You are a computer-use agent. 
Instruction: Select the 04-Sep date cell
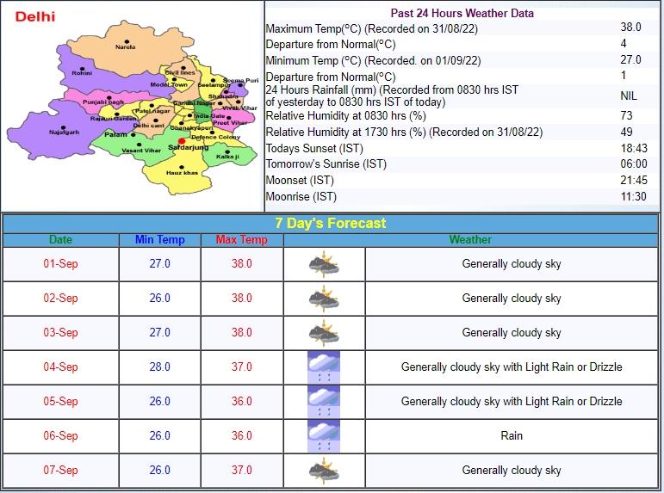60,367
